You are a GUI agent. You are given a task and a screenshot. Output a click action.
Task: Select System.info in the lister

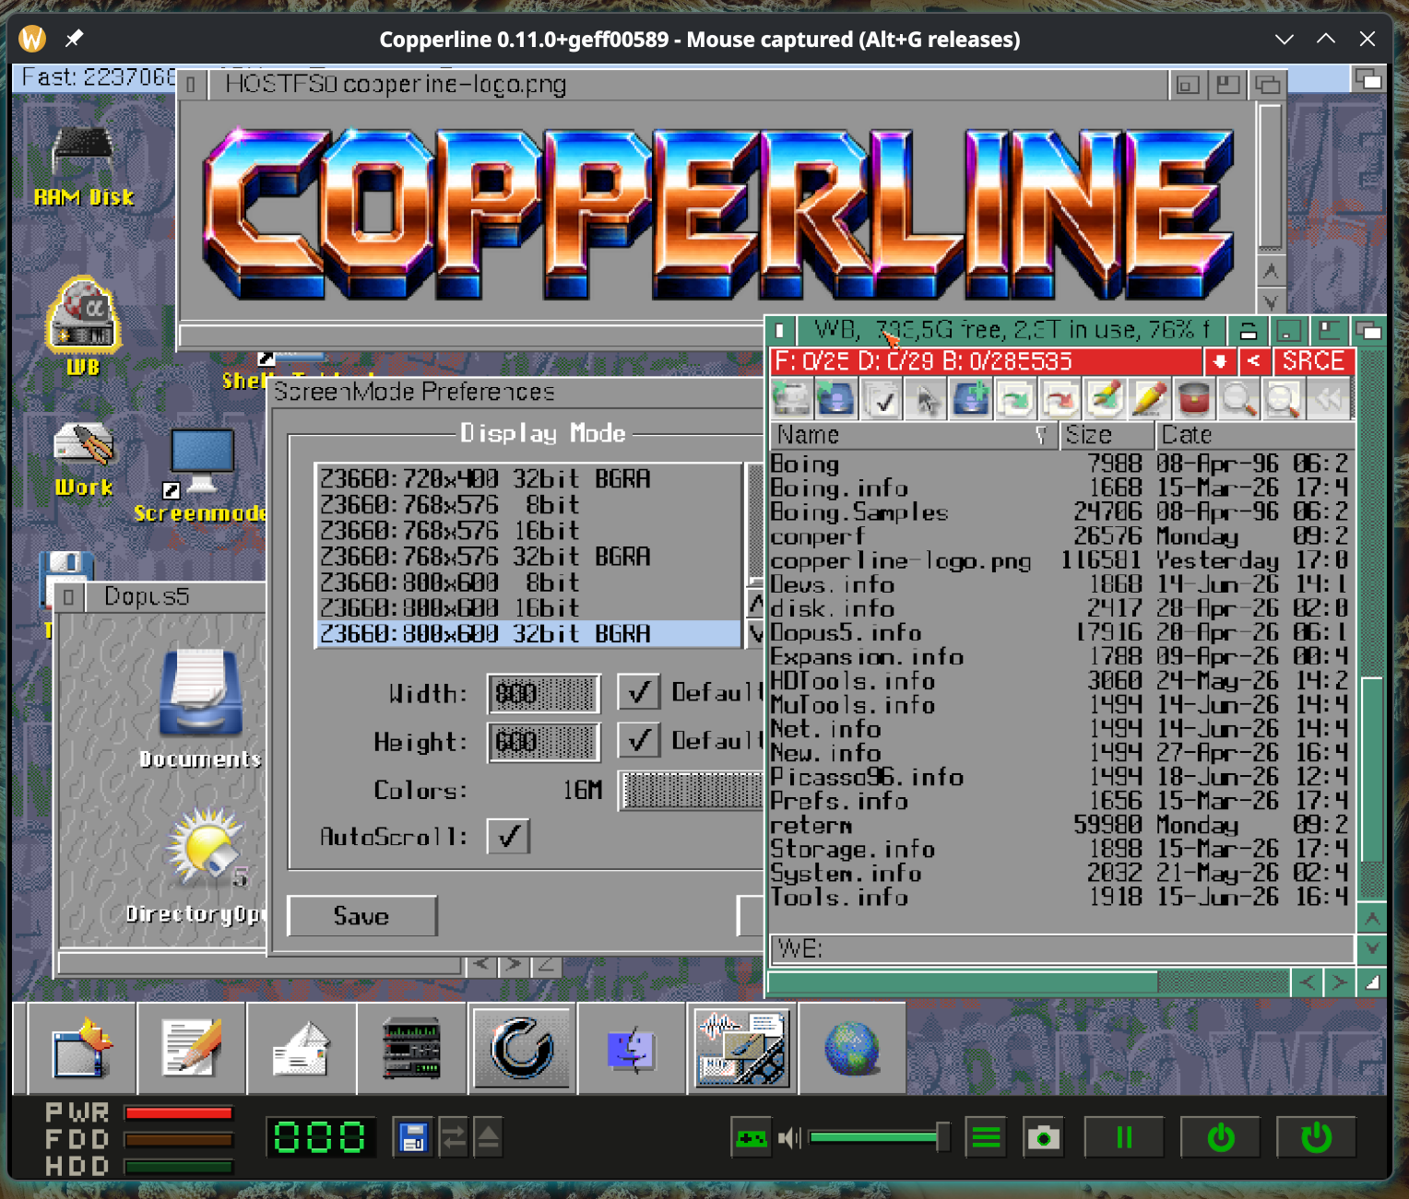pos(1061,873)
